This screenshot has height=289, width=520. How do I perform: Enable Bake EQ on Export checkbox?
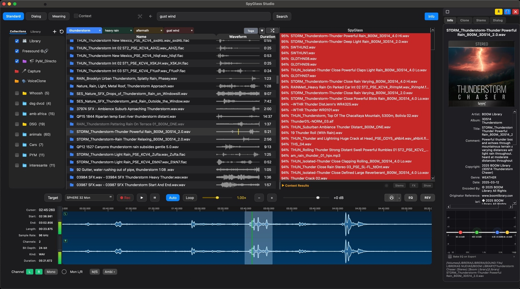(x=450, y=257)
